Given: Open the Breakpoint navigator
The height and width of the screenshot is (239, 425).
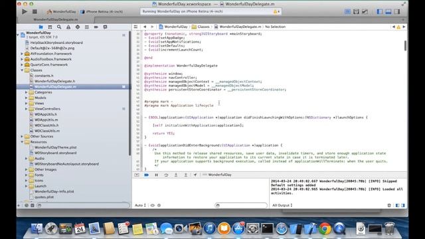Looking at the screenshot, I should coord(96,27).
